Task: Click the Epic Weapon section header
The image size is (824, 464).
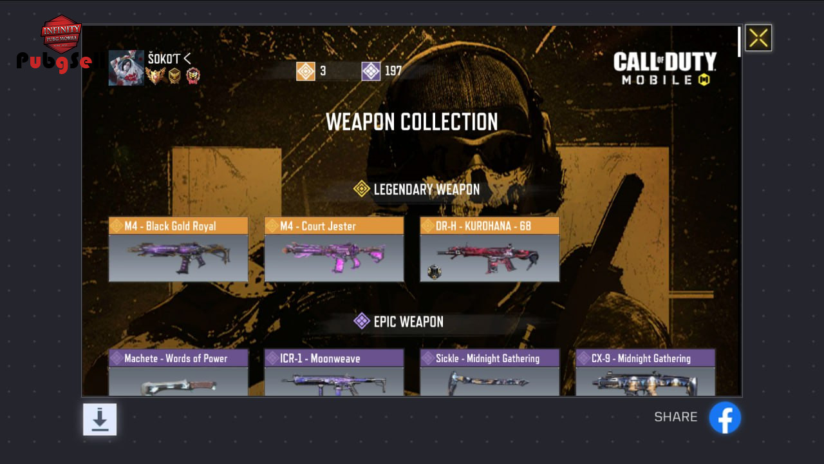Action: tap(399, 322)
